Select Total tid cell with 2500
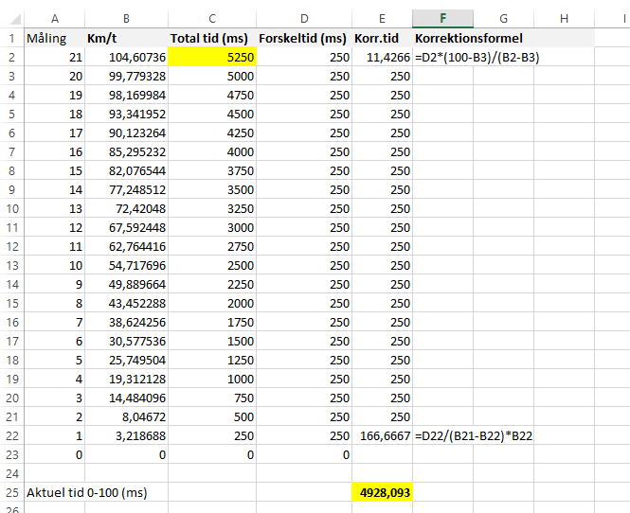This screenshot has width=630, height=513. [x=212, y=265]
